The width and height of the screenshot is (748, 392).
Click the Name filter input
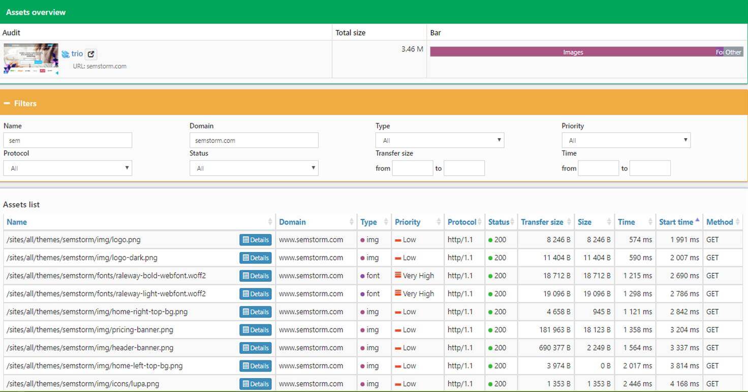[68, 140]
